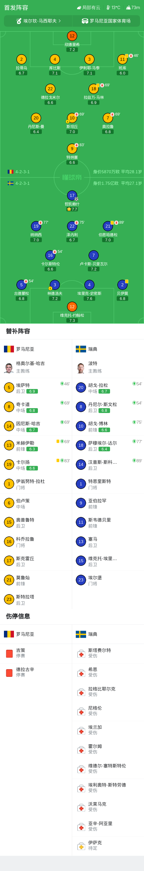144x871 pixels.
Task: Tap the injury medkit icon for 斯塔费尔特
Action: (x=81, y=654)
